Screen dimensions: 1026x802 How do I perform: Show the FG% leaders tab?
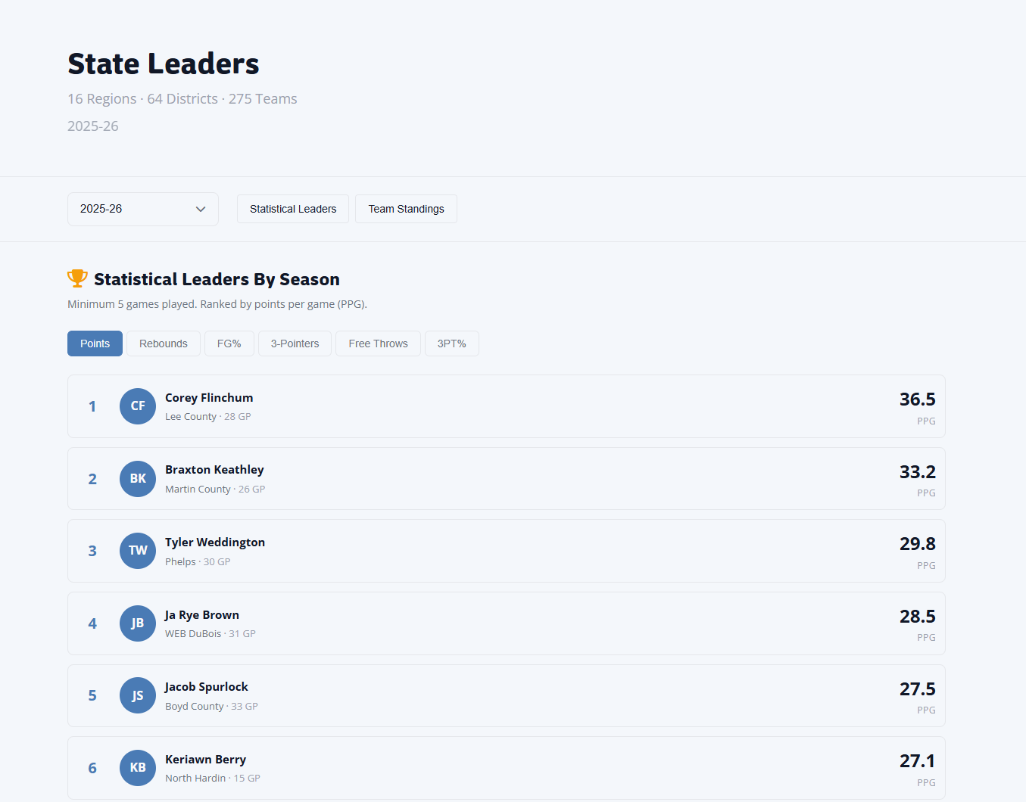click(229, 343)
